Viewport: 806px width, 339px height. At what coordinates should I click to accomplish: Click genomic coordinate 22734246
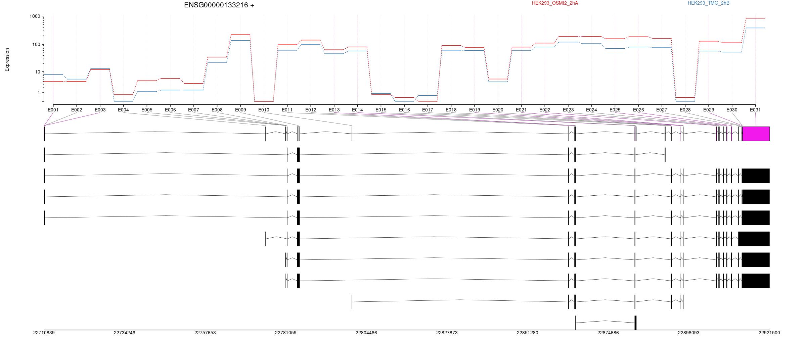125,333
